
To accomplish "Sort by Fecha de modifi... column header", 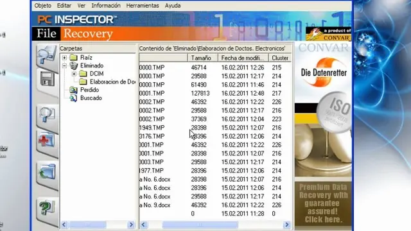I will point(243,58).
